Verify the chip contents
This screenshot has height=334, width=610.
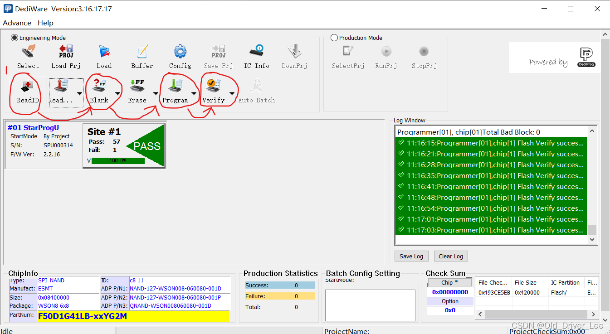213,92
